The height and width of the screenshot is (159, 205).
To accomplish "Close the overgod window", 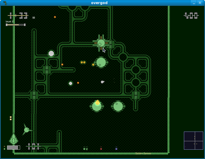I will 200,3.
